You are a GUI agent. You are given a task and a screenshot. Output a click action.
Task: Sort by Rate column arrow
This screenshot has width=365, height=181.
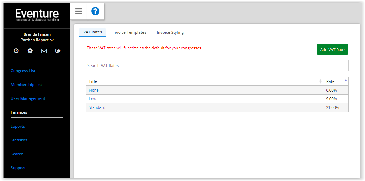(346, 80)
